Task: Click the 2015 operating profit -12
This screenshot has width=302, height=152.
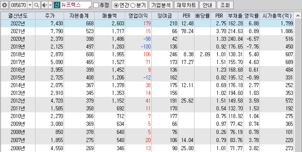Action: [x=147, y=77]
